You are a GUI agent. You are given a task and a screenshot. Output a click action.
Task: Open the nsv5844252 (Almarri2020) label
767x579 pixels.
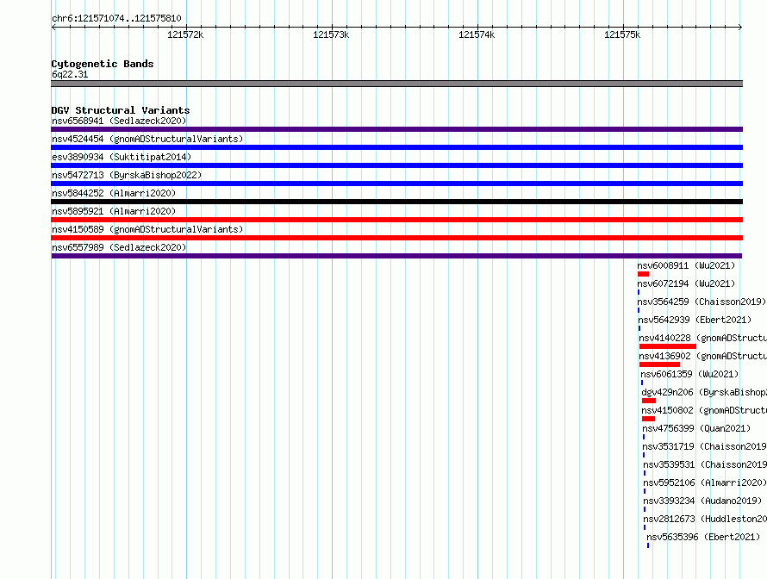coord(114,193)
